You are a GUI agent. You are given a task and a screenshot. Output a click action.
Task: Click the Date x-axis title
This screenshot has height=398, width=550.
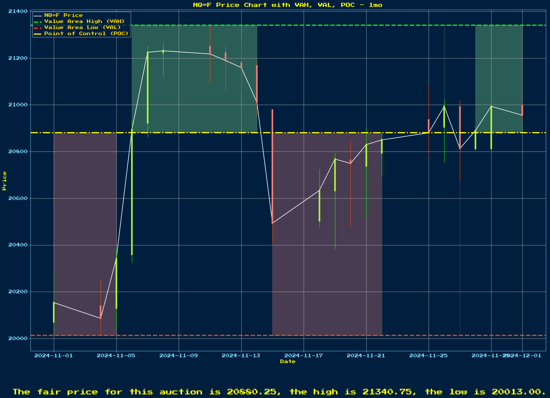pyautogui.click(x=288, y=361)
